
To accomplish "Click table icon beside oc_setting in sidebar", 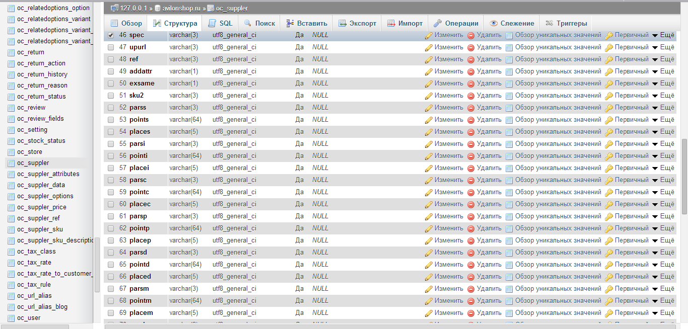I will pyautogui.click(x=11, y=130).
